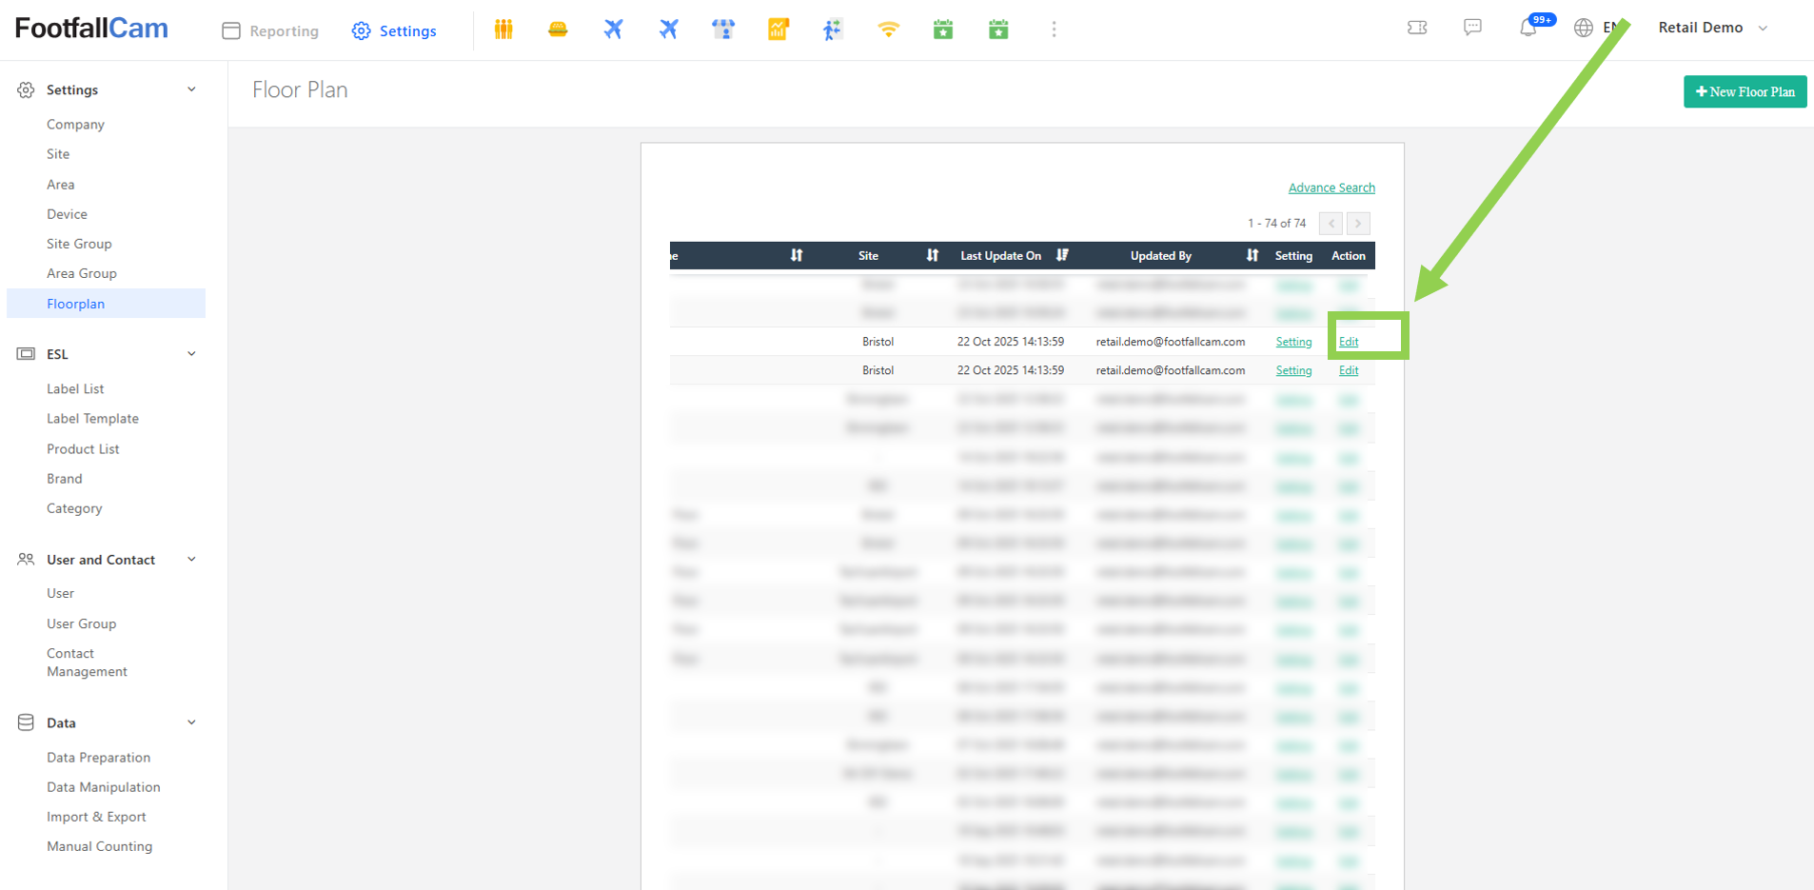Collapse the ESL sidebar section
Viewport: 1814px width, 890px height.
click(191, 354)
